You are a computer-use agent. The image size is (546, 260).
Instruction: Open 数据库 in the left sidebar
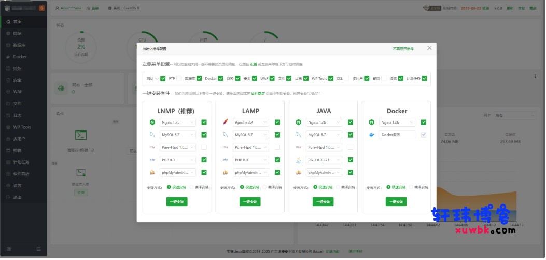point(24,45)
